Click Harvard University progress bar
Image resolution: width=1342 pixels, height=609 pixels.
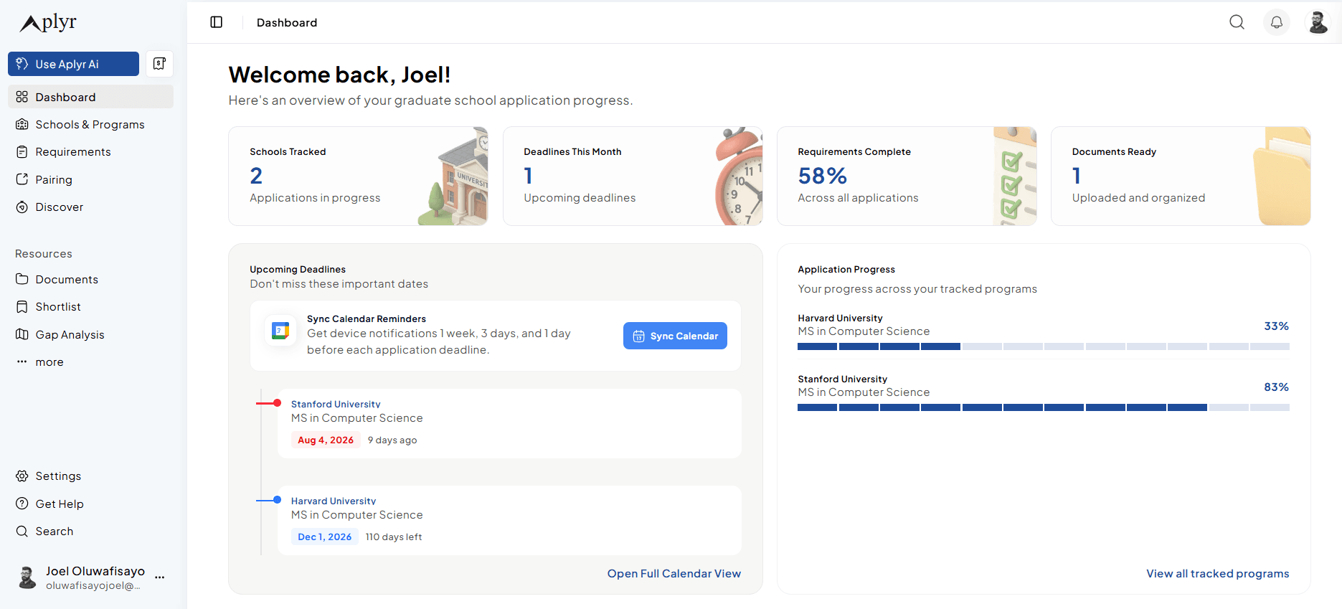tap(1043, 346)
